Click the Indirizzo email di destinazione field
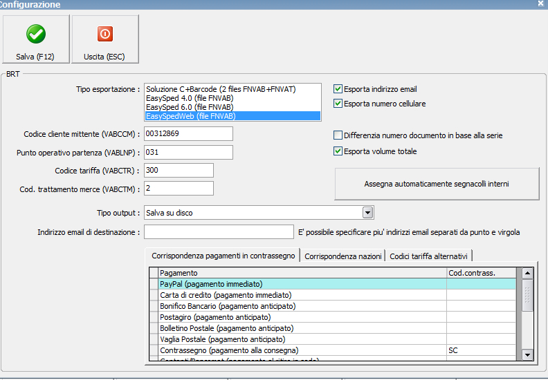This screenshot has height=380, width=548. click(x=219, y=232)
